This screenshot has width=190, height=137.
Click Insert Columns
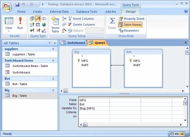(81, 19)
